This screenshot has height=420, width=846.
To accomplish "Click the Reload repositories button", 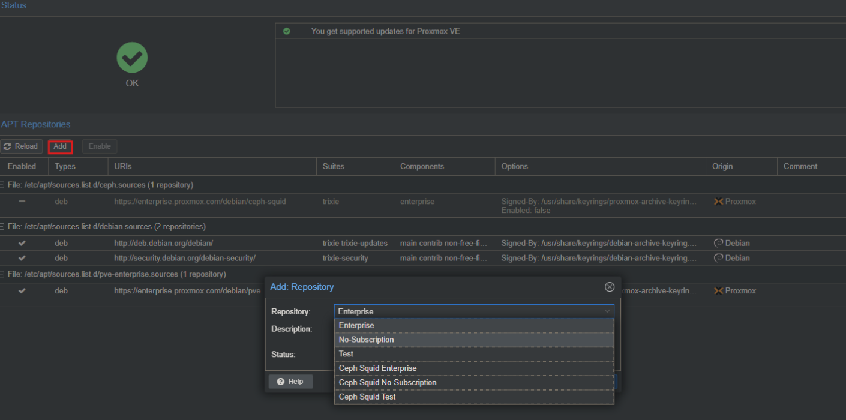I will click(22, 146).
